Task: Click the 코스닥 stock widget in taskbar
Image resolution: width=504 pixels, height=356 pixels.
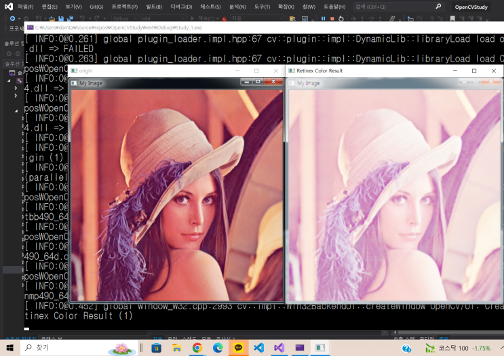Action: tap(458, 349)
